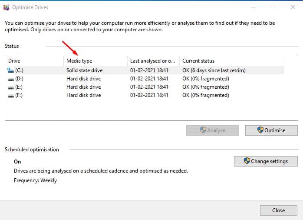
Task: Sort by the Drive column header
Action: [34, 61]
